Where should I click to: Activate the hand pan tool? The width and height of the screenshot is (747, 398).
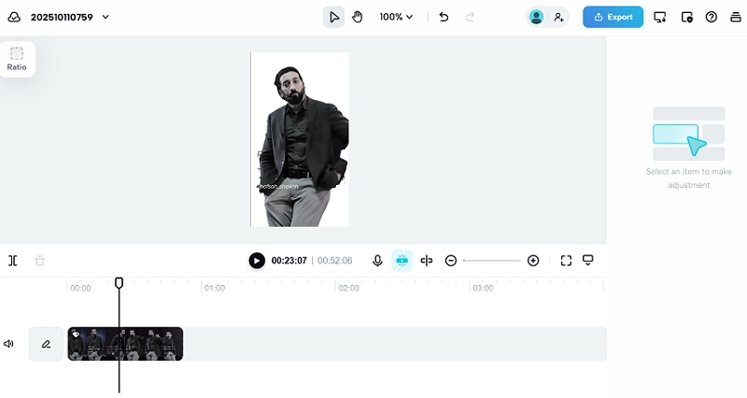click(x=358, y=17)
